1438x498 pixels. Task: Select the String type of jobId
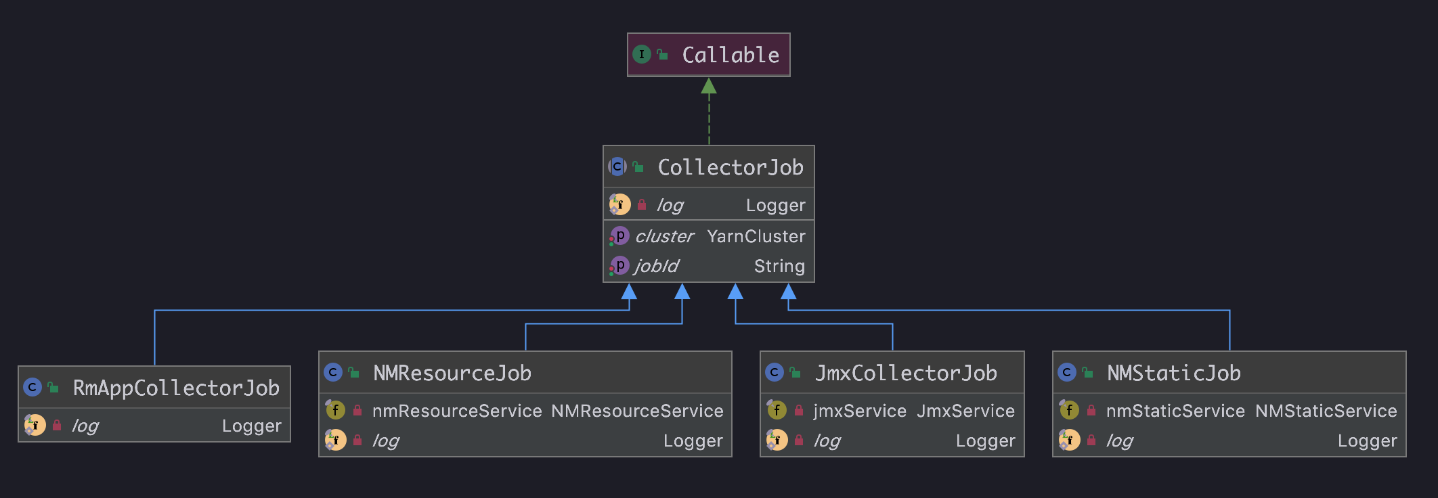click(x=779, y=266)
